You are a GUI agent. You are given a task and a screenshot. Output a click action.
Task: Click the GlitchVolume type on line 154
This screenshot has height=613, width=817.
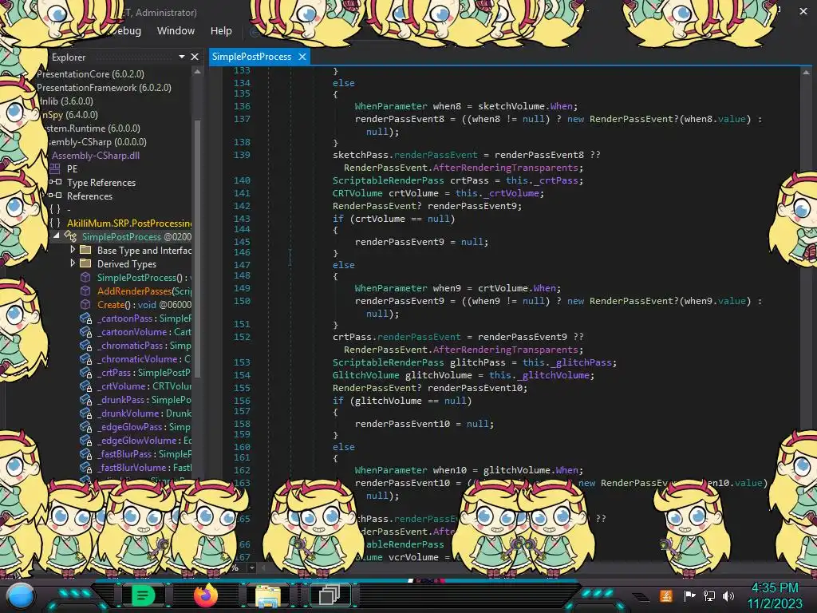click(x=365, y=375)
